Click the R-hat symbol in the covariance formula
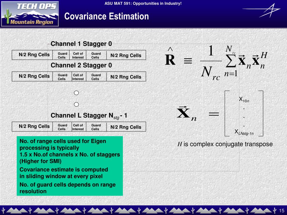 click(x=170, y=56)
